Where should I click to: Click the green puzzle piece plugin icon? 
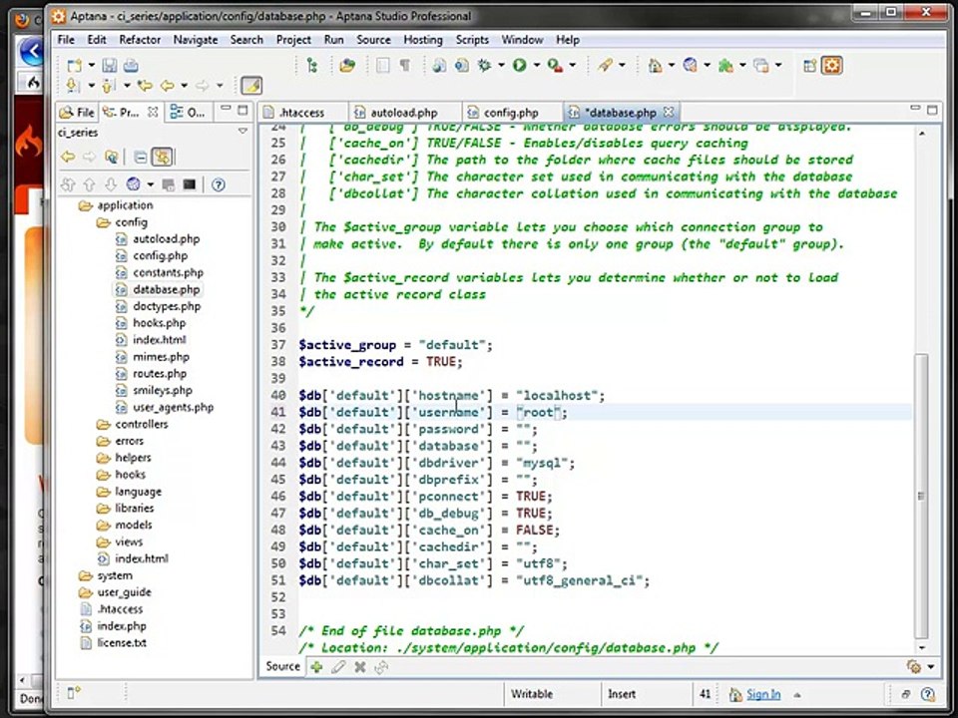pyautogui.click(x=725, y=66)
